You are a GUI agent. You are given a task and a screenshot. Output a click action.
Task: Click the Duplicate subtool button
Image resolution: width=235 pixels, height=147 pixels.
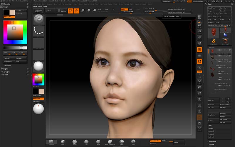pos(214,115)
